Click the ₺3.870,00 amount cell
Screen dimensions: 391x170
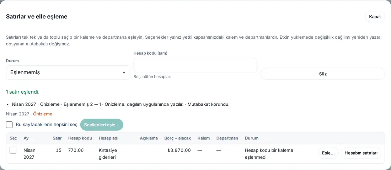pyautogui.click(x=179, y=150)
